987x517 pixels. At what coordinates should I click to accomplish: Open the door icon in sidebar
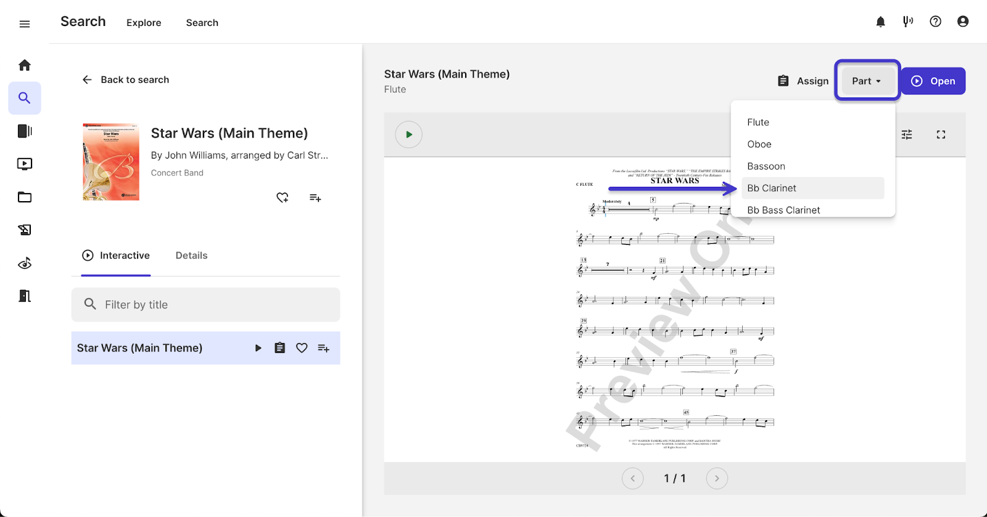(x=25, y=296)
